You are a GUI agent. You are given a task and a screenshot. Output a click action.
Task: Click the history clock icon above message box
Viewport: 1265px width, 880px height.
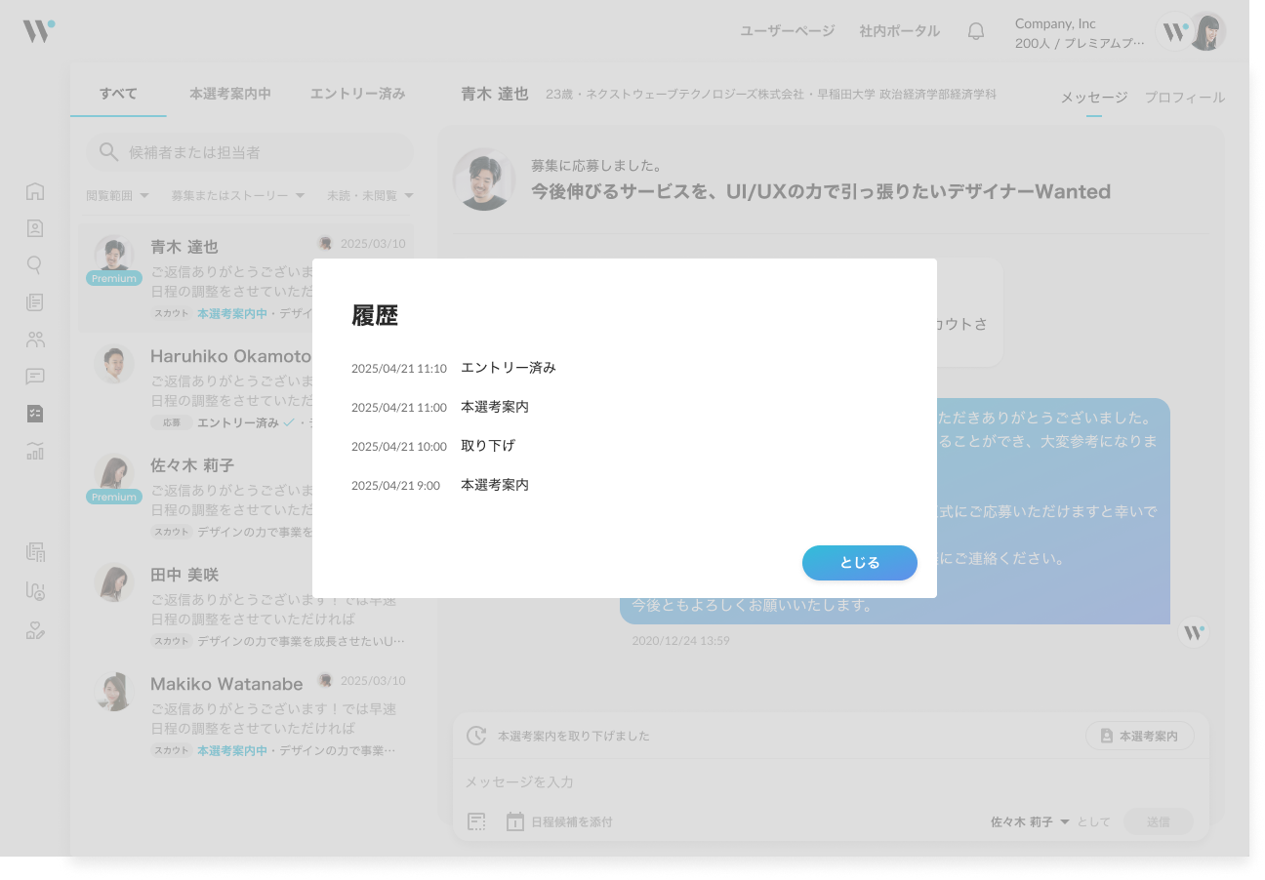(475, 736)
